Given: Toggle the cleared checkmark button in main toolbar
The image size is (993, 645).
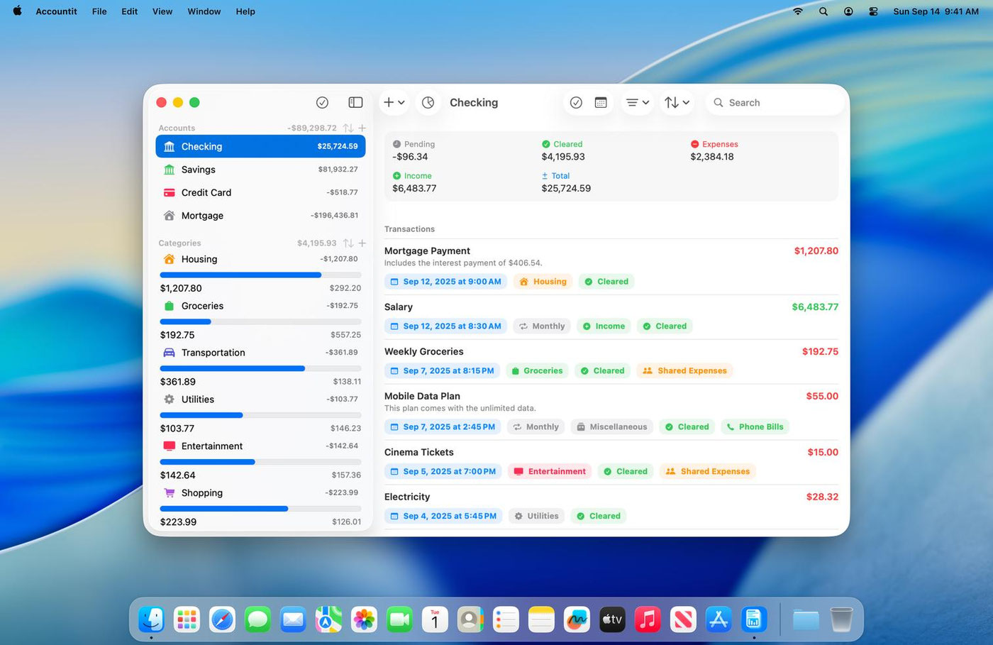Looking at the screenshot, I should [576, 103].
